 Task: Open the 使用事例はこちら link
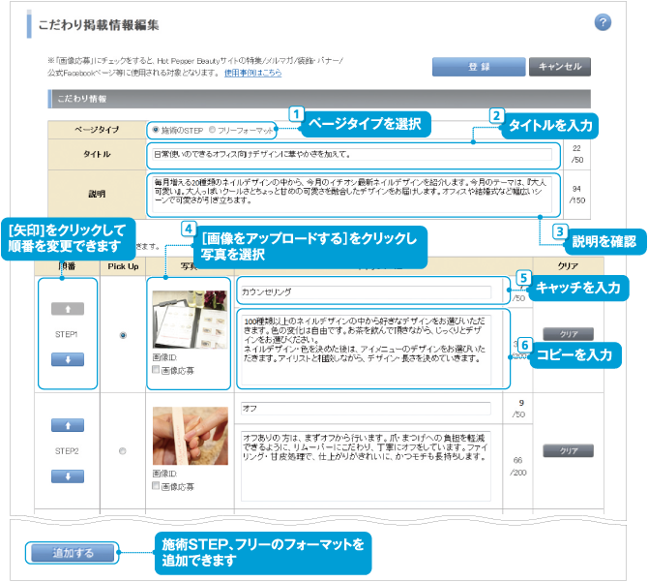coord(253,73)
